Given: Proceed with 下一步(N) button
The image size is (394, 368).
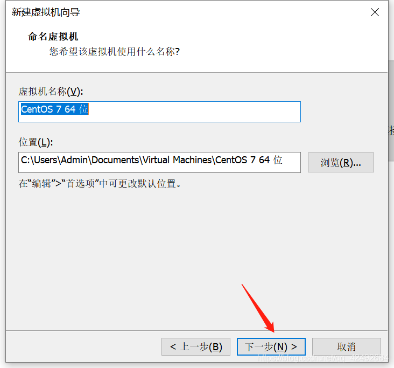Looking at the screenshot, I should (x=271, y=346).
